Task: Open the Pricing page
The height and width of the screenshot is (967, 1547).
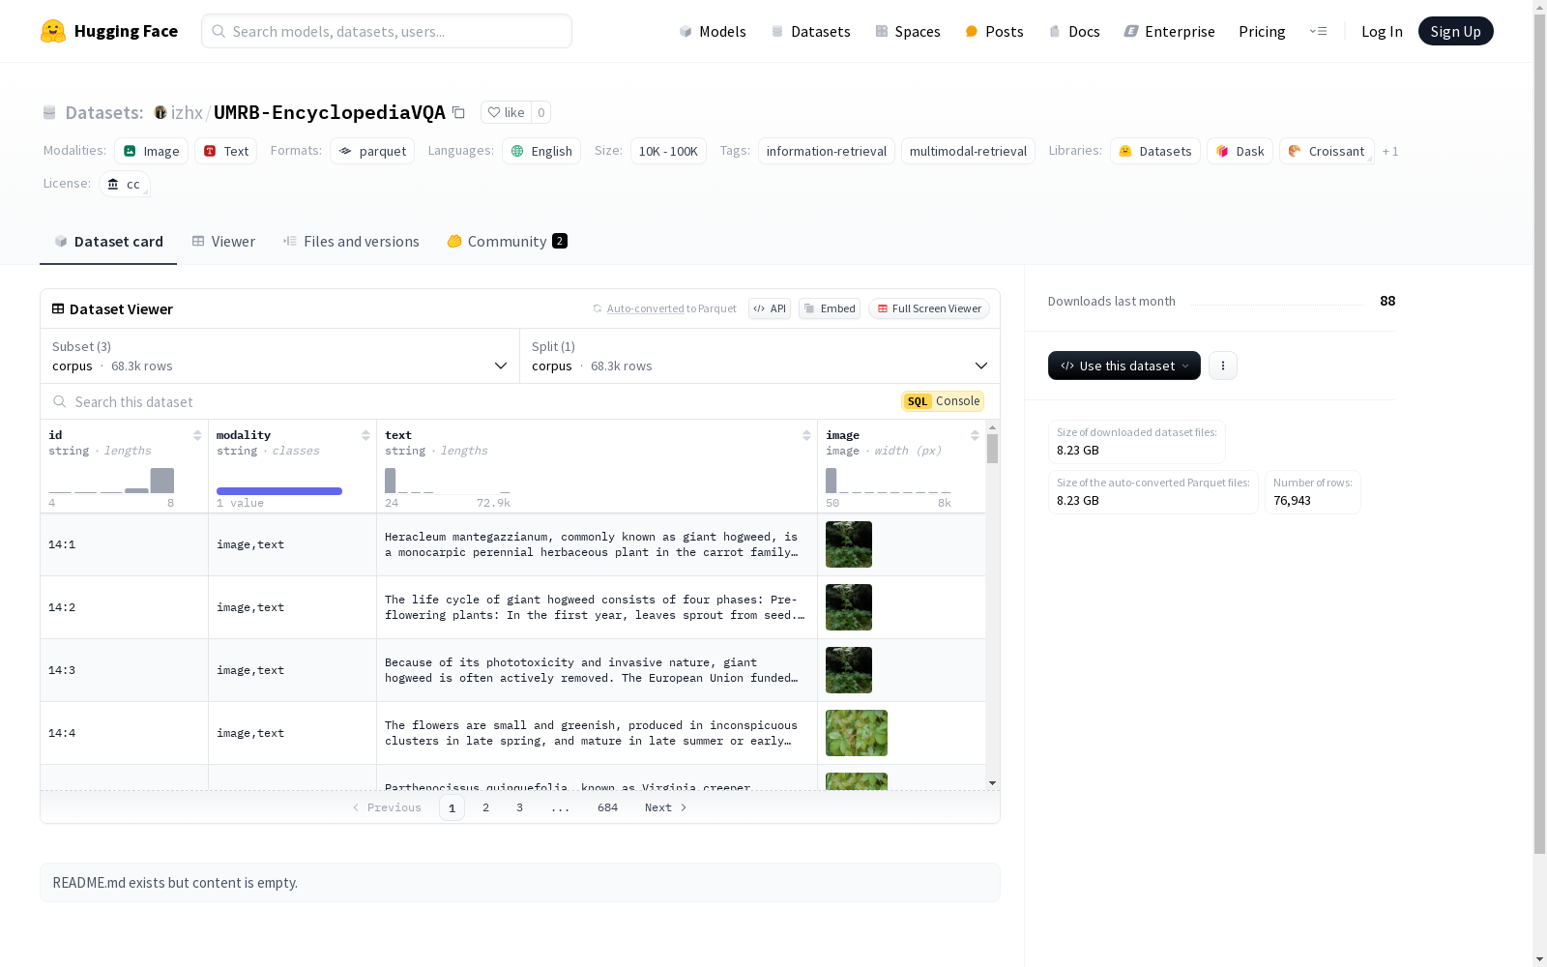Action: (1262, 31)
